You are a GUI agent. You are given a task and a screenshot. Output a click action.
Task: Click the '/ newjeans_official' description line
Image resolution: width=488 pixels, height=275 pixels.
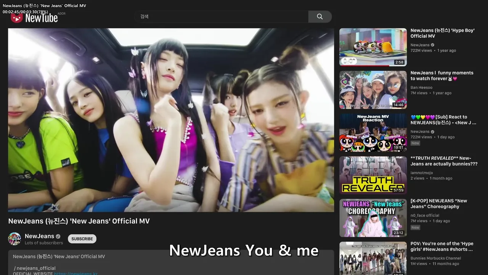pos(35,268)
